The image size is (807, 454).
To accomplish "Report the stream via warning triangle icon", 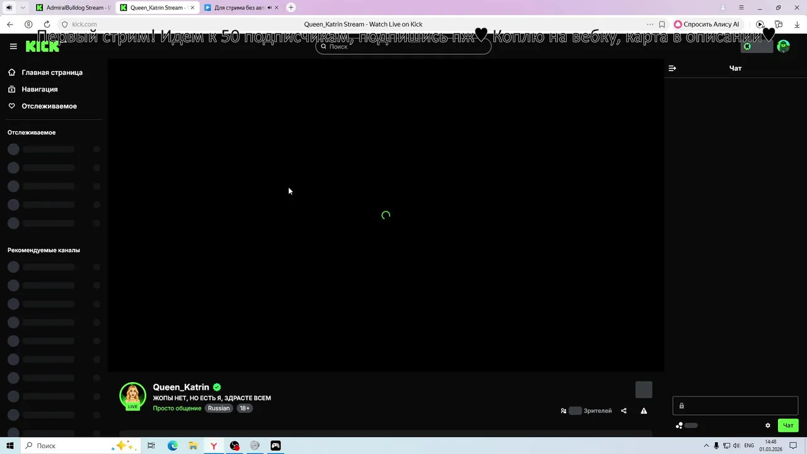I will pyautogui.click(x=644, y=410).
